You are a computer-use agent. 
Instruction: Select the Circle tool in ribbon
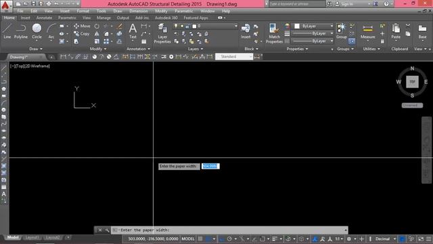coord(37,31)
